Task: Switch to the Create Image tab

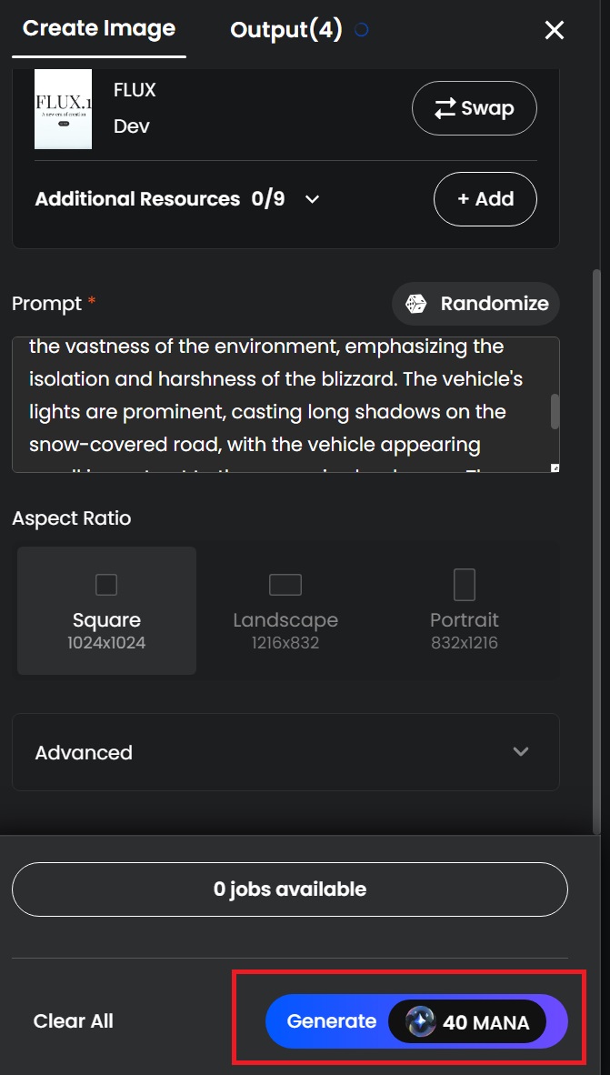Action: pos(99,29)
